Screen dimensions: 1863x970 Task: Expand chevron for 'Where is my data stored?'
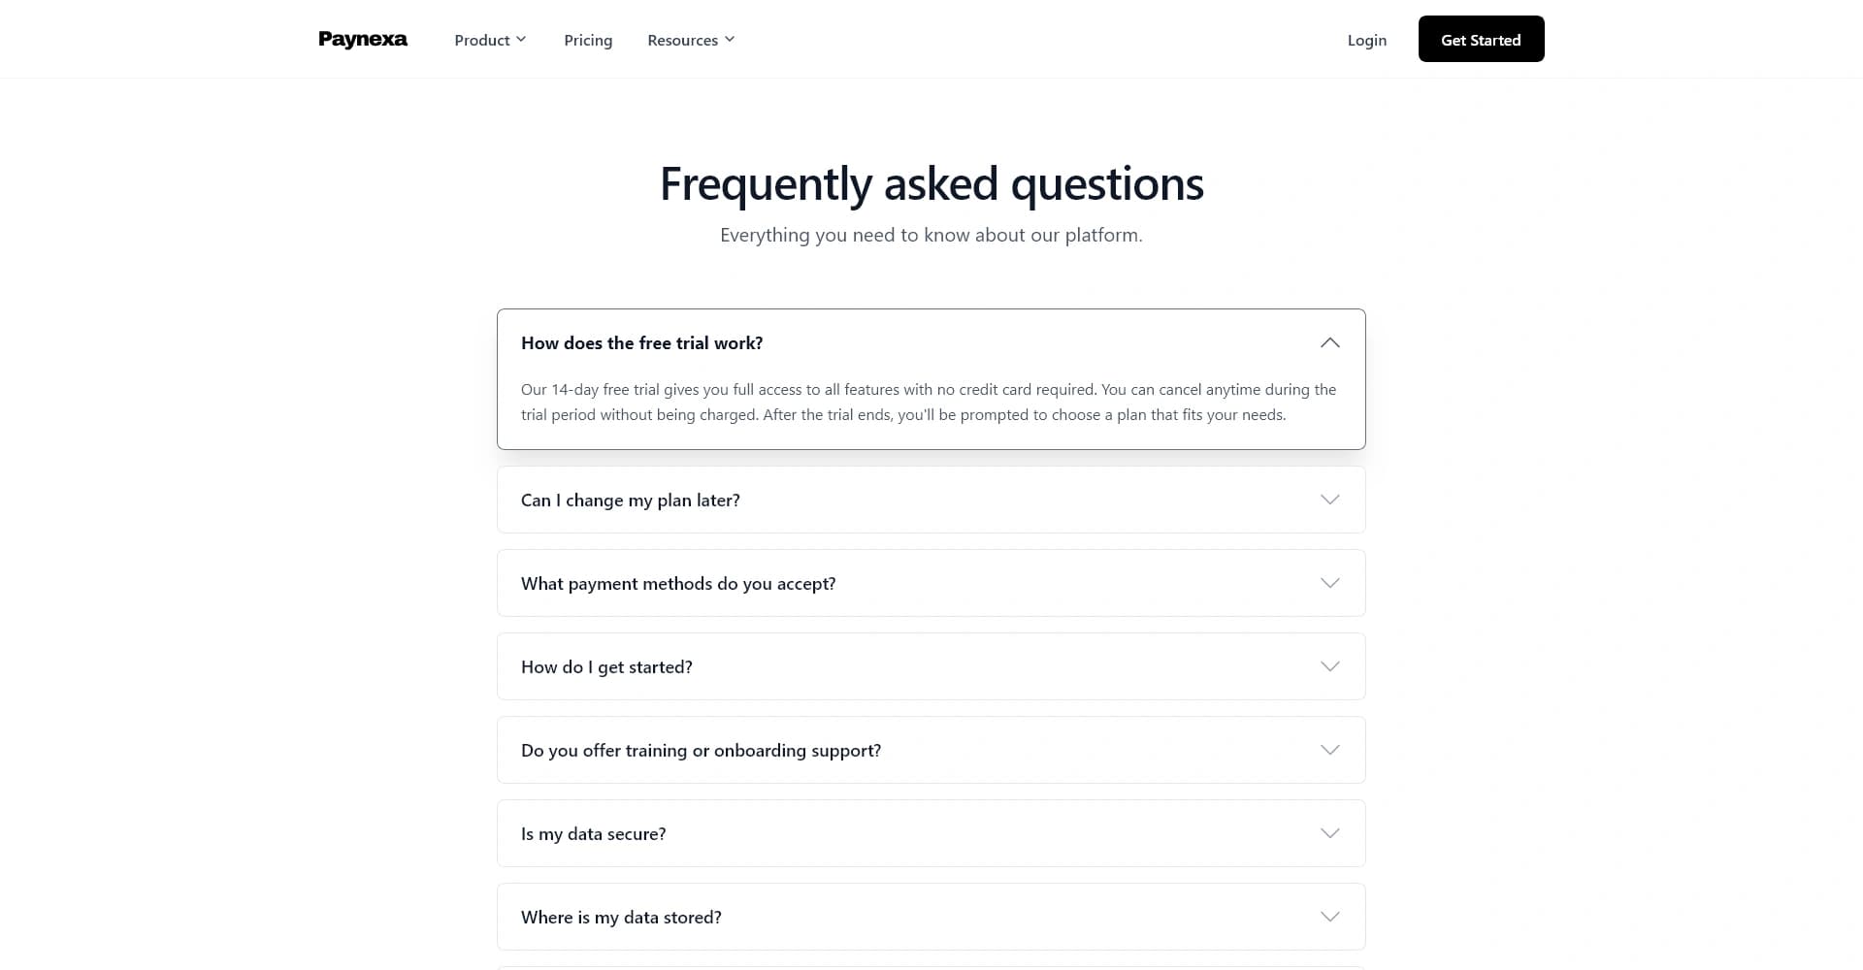(1329, 917)
